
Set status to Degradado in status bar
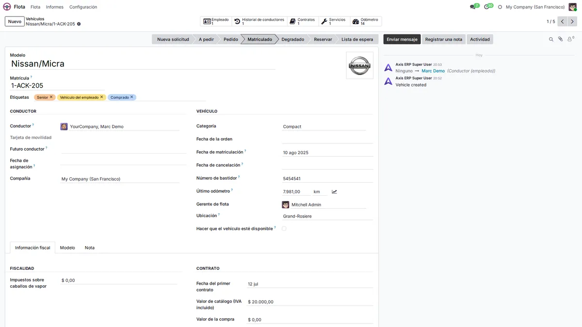tap(293, 39)
